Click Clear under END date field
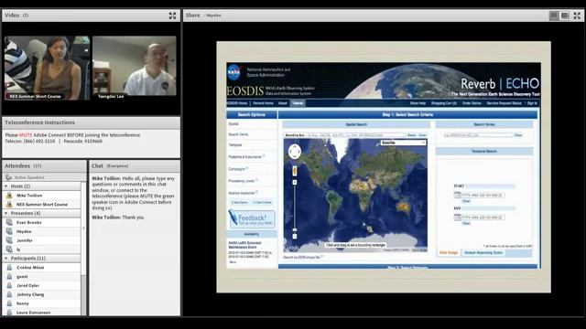The width and height of the screenshot is (586, 329). pos(466,223)
